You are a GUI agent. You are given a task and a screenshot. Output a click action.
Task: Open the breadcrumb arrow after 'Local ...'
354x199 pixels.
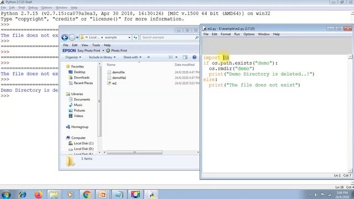coord(102,38)
